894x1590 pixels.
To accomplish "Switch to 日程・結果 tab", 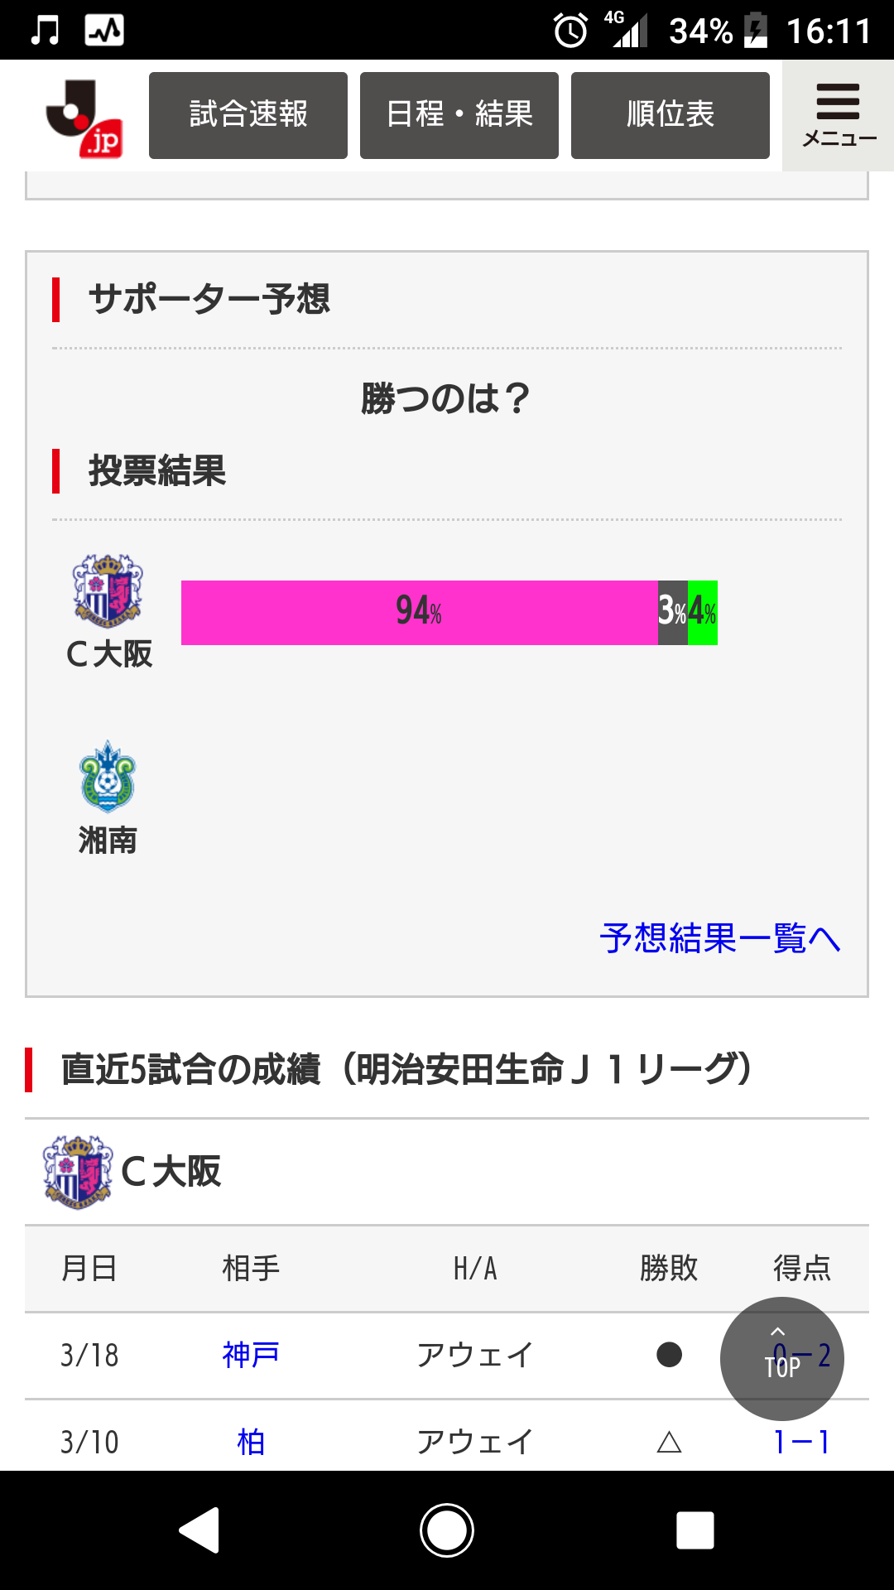I will coord(459,115).
